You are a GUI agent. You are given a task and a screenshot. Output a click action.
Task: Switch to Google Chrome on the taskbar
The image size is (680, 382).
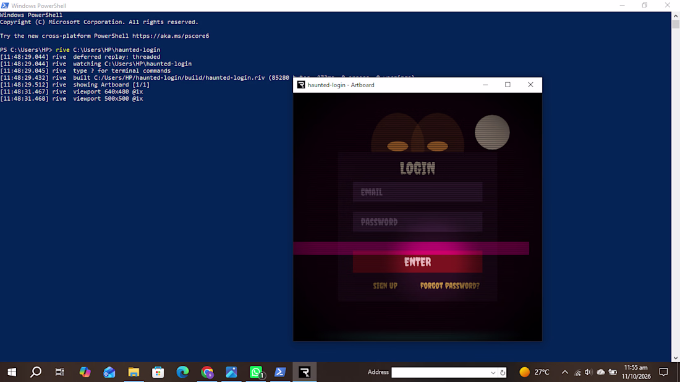coord(207,372)
